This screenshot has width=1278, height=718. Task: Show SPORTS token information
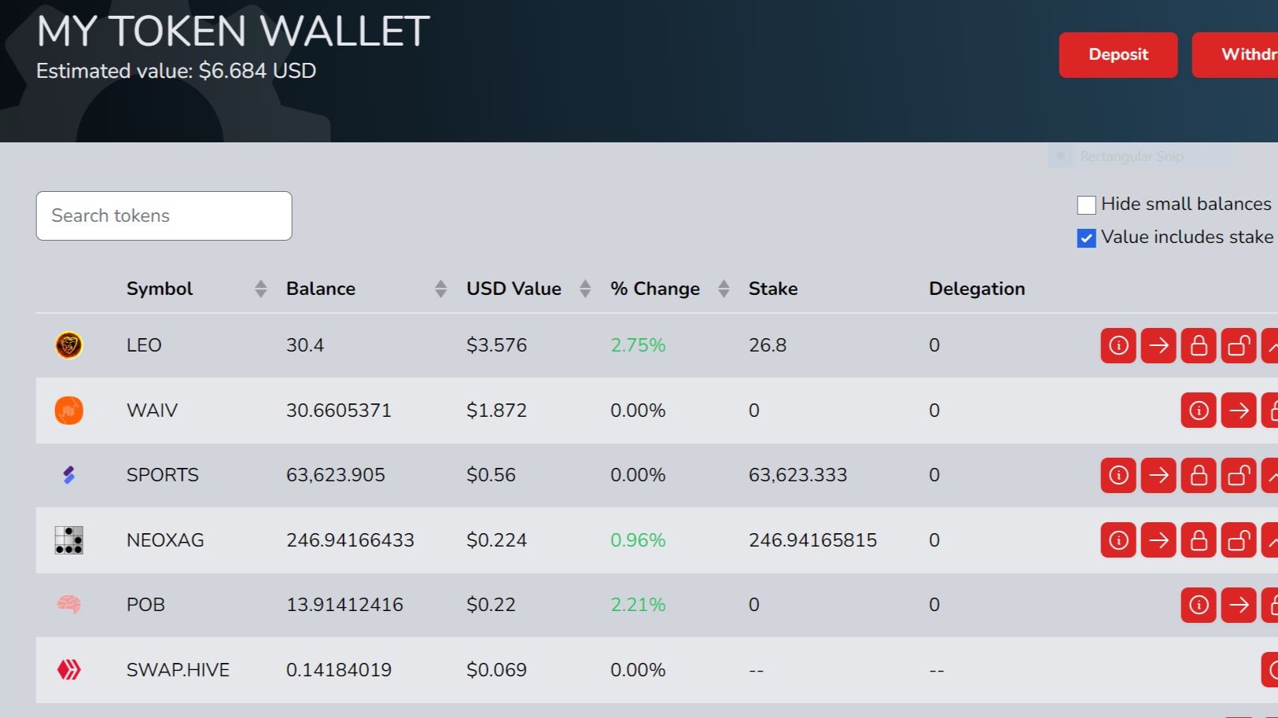click(x=1118, y=475)
